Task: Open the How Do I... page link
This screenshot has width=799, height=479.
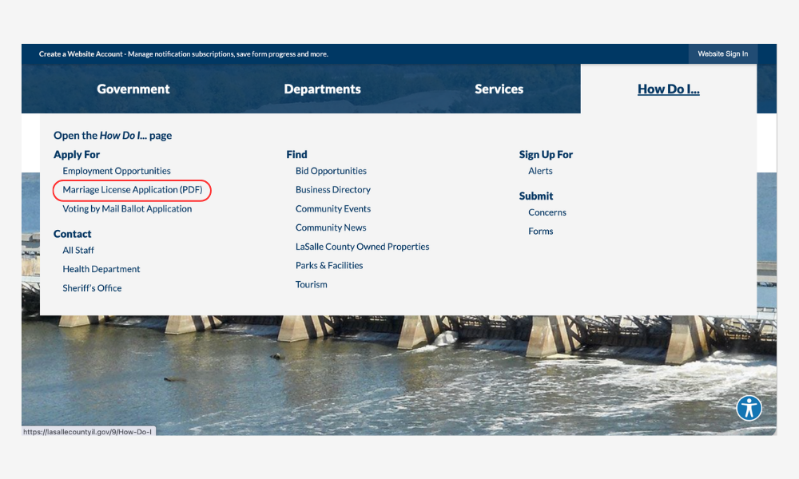Action: coord(113,136)
